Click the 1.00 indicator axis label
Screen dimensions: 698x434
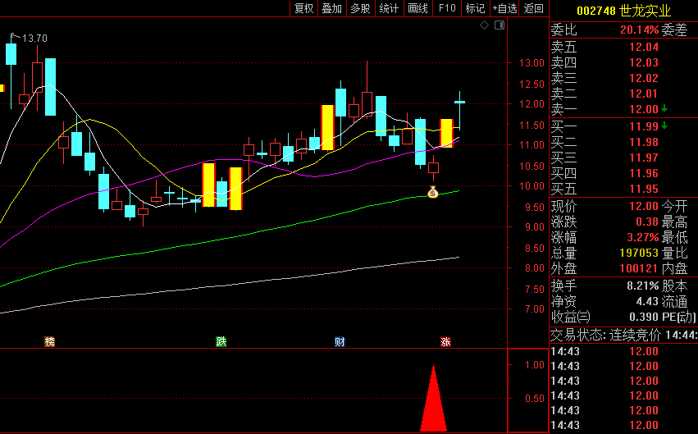point(535,365)
